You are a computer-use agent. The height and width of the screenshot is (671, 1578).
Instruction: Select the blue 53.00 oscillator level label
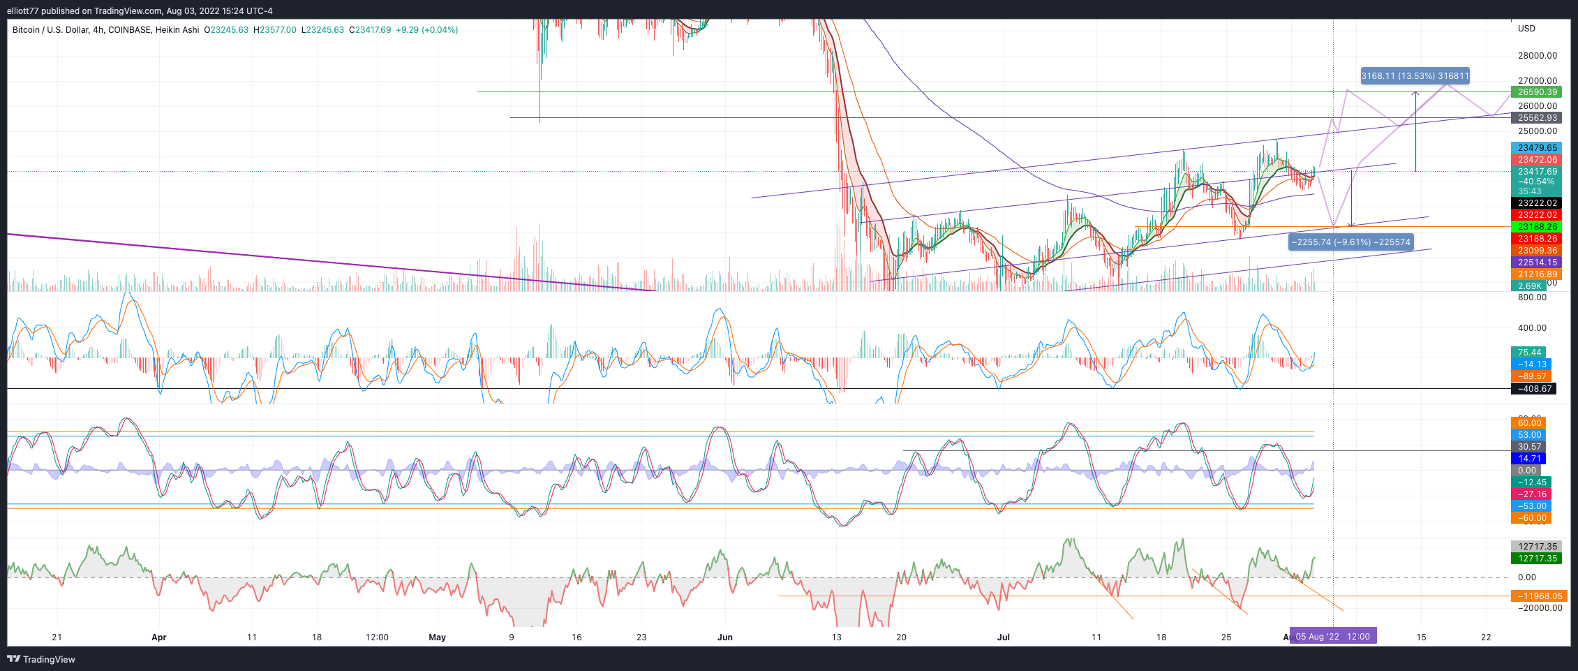coord(1528,435)
